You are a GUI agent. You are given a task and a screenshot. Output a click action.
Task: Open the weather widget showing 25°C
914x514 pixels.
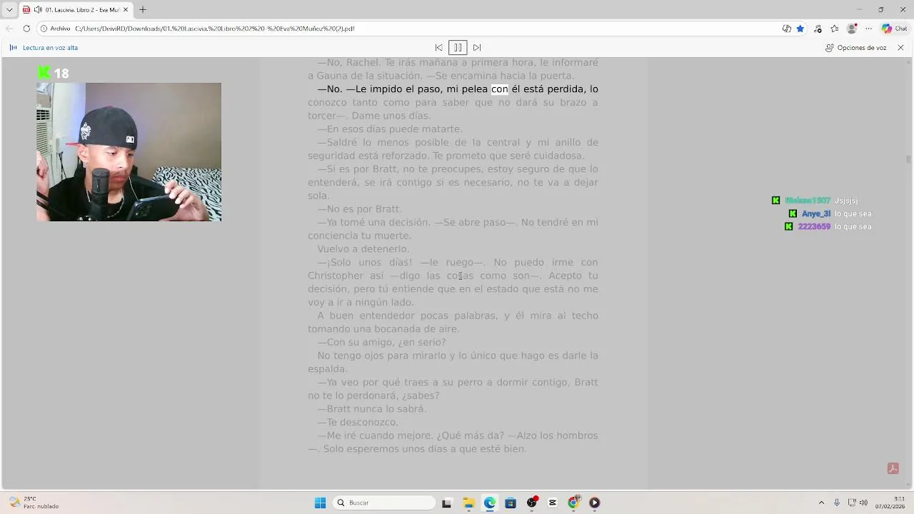pyautogui.click(x=34, y=503)
